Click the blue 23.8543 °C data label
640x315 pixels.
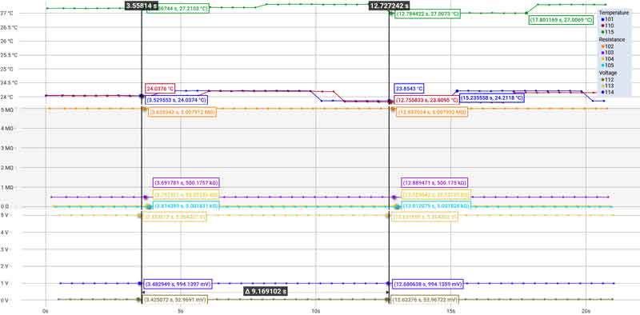[409, 88]
